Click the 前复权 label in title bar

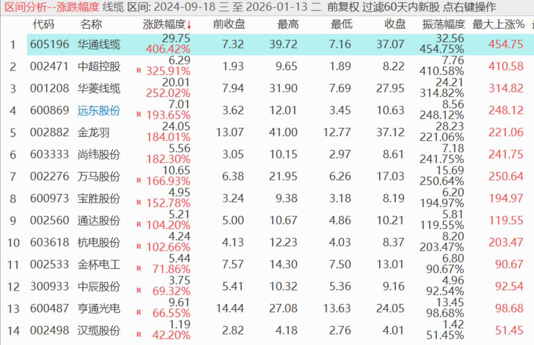tap(344, 7)
